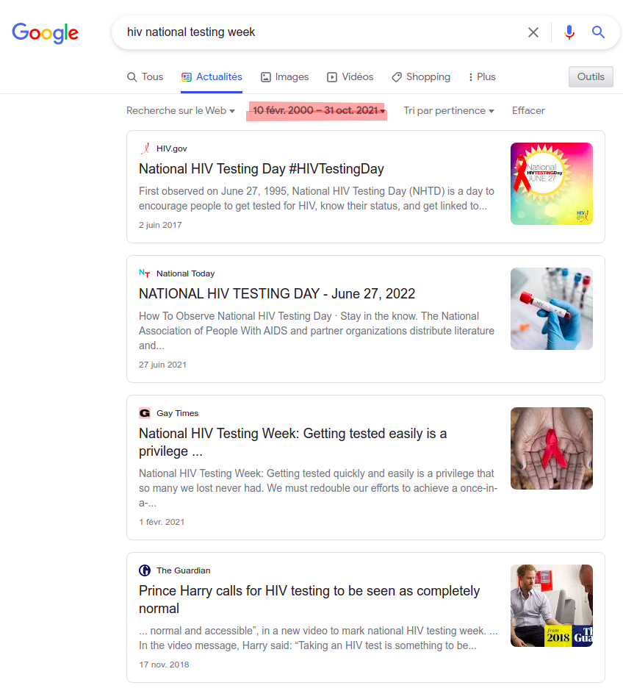Switch to the Vidéos tab
The width and height of the screenshot is (623, 691).
click(350, 77)
